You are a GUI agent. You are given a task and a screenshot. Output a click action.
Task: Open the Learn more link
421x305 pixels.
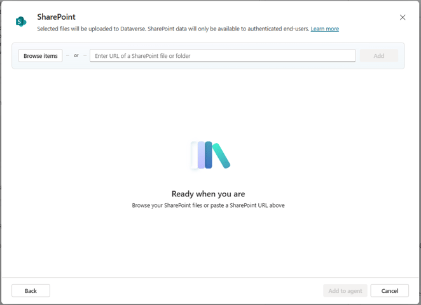[x=324, y=29]
